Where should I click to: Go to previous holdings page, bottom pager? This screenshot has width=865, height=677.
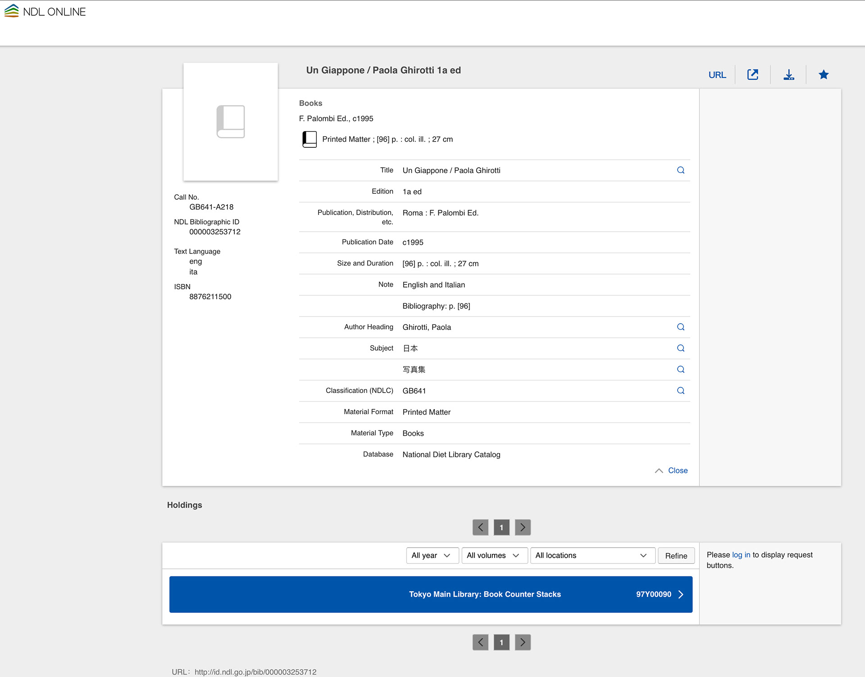point(480,642)
